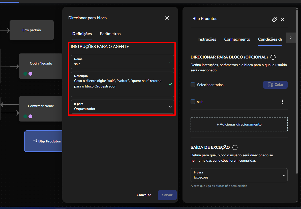This screenshot has width=301, height=209.
Task: Check the Selecionar todos checkbox
Action: point(193,85)
